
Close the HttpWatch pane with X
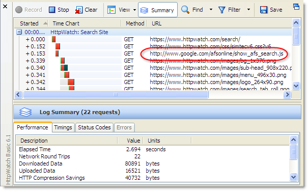pos(5,7)
